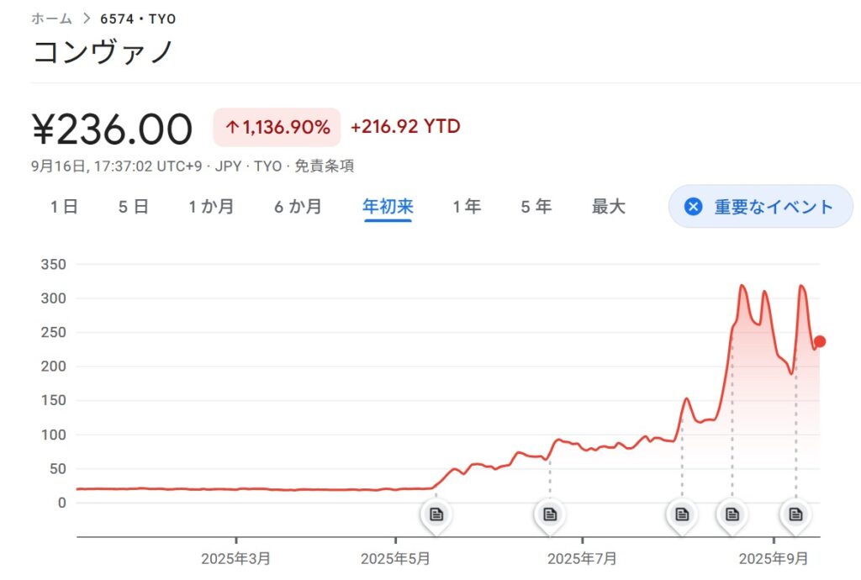Click the breadcrumb chevron arrow after ホーム
Image resolution: width=861 pixels, height=580 pixels.
tap(87, 18)
